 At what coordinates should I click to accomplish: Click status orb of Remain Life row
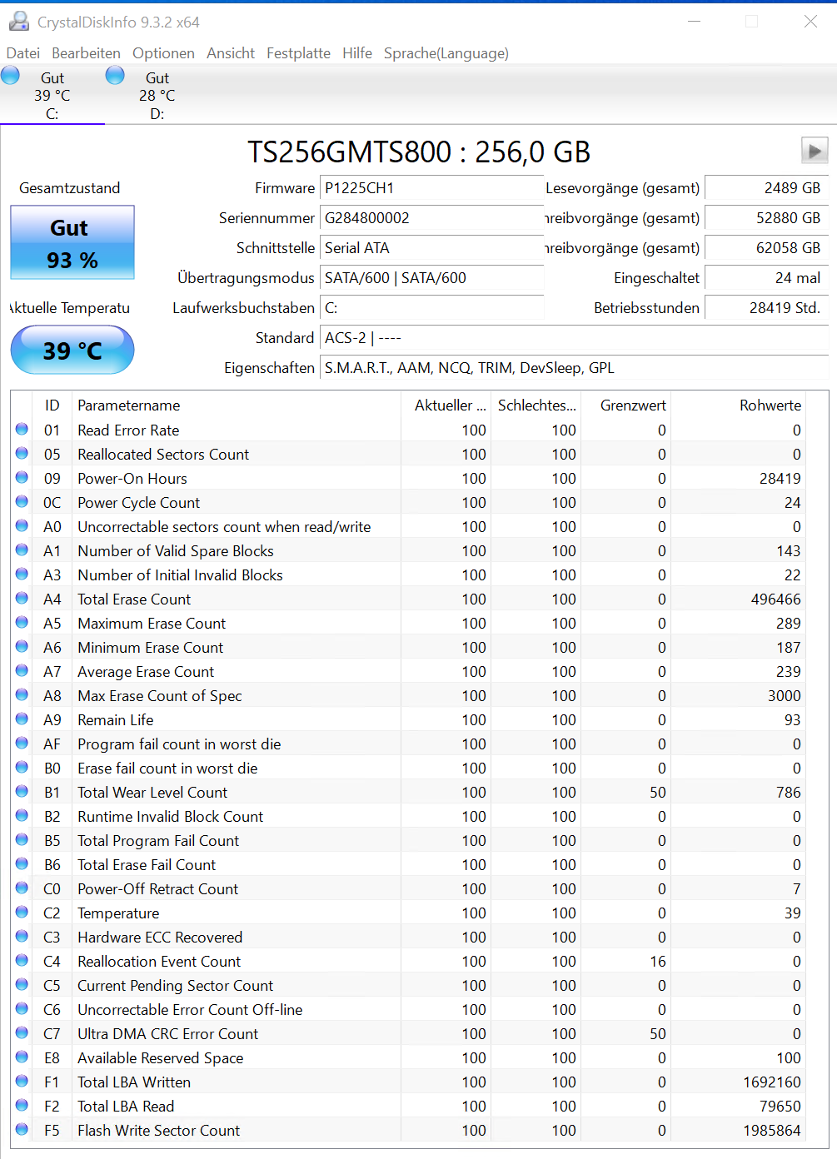pyautogui.click(x=22, y=719)
